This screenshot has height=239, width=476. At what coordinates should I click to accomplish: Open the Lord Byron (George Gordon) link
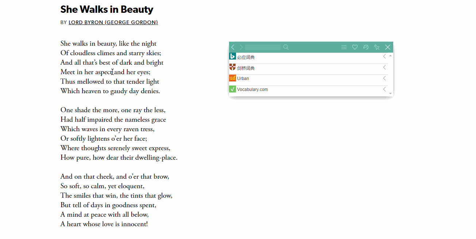click(113, 22)
